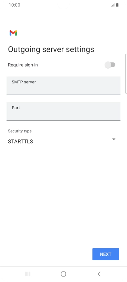
Task: Open the recent apps navigation icon
Action: coord(28,274)
